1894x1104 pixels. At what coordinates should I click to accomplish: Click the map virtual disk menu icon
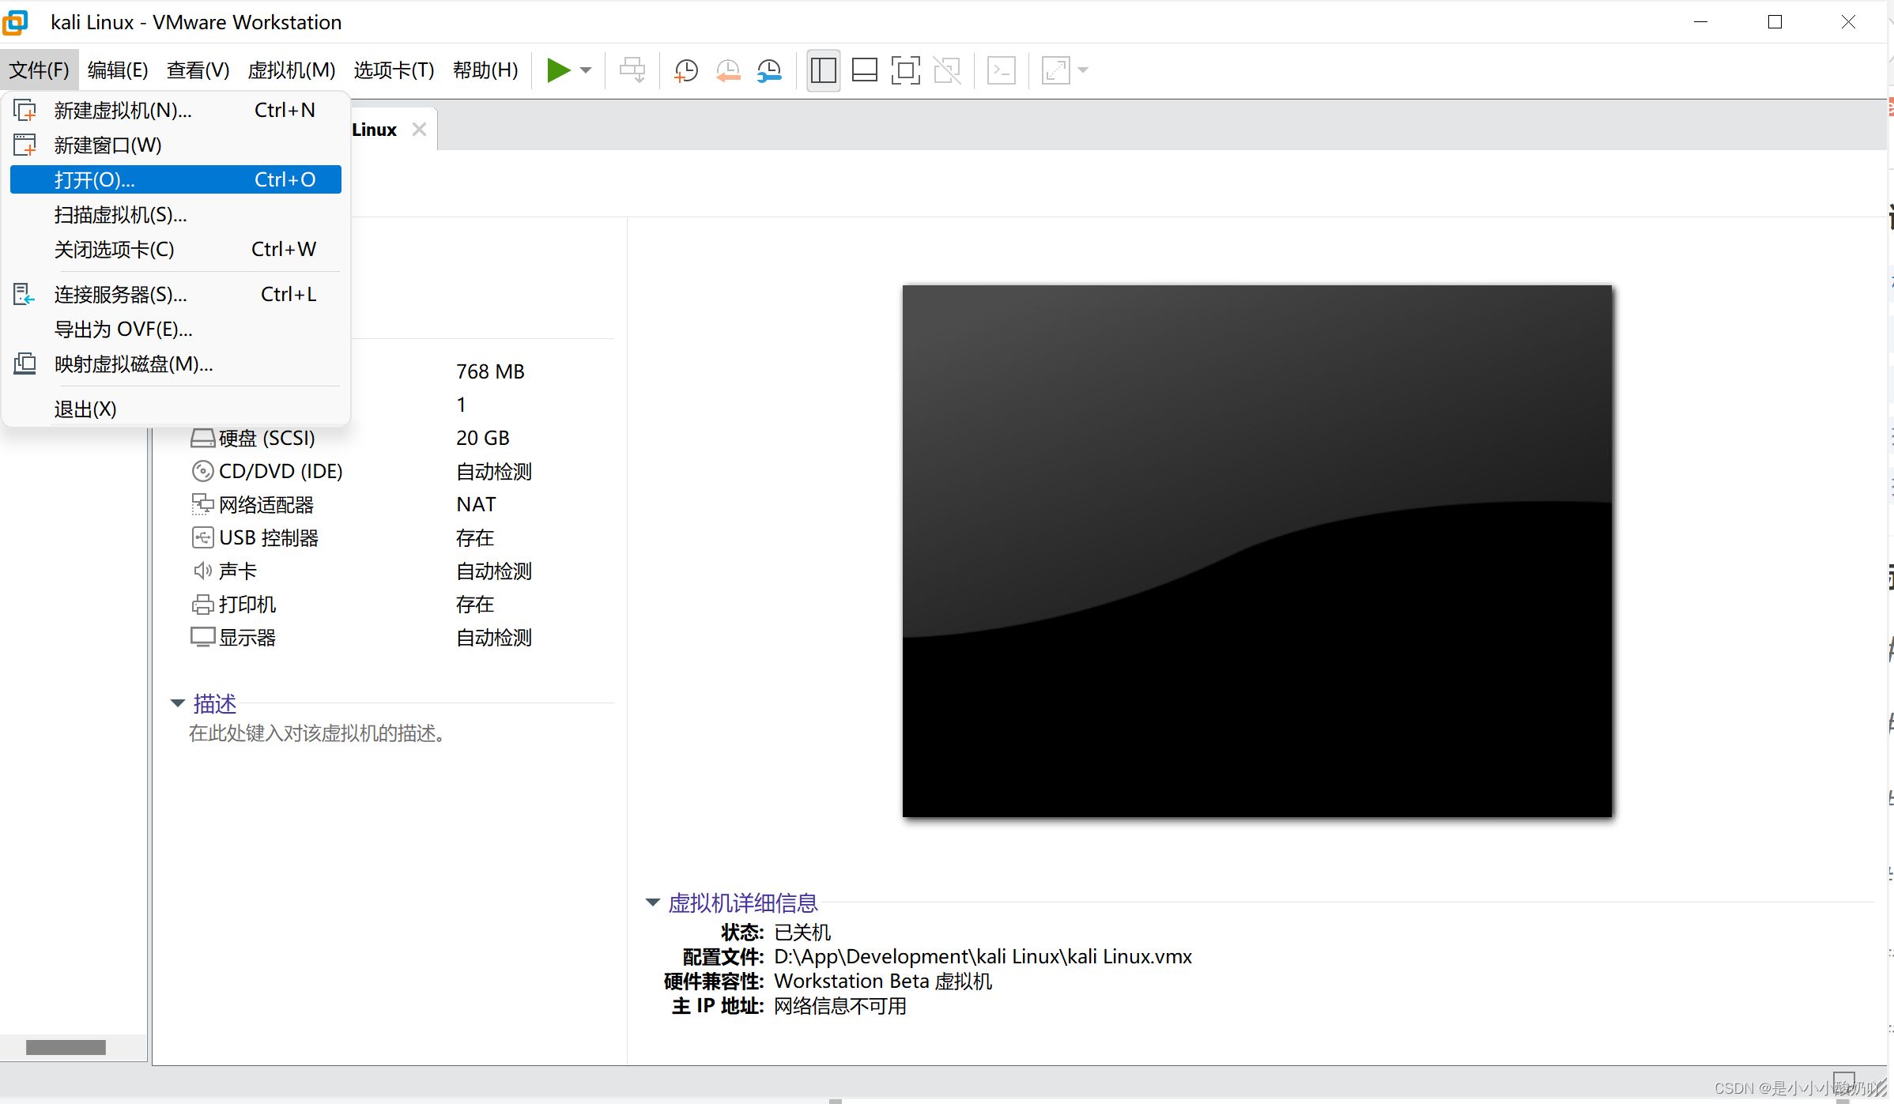(25, 364)
